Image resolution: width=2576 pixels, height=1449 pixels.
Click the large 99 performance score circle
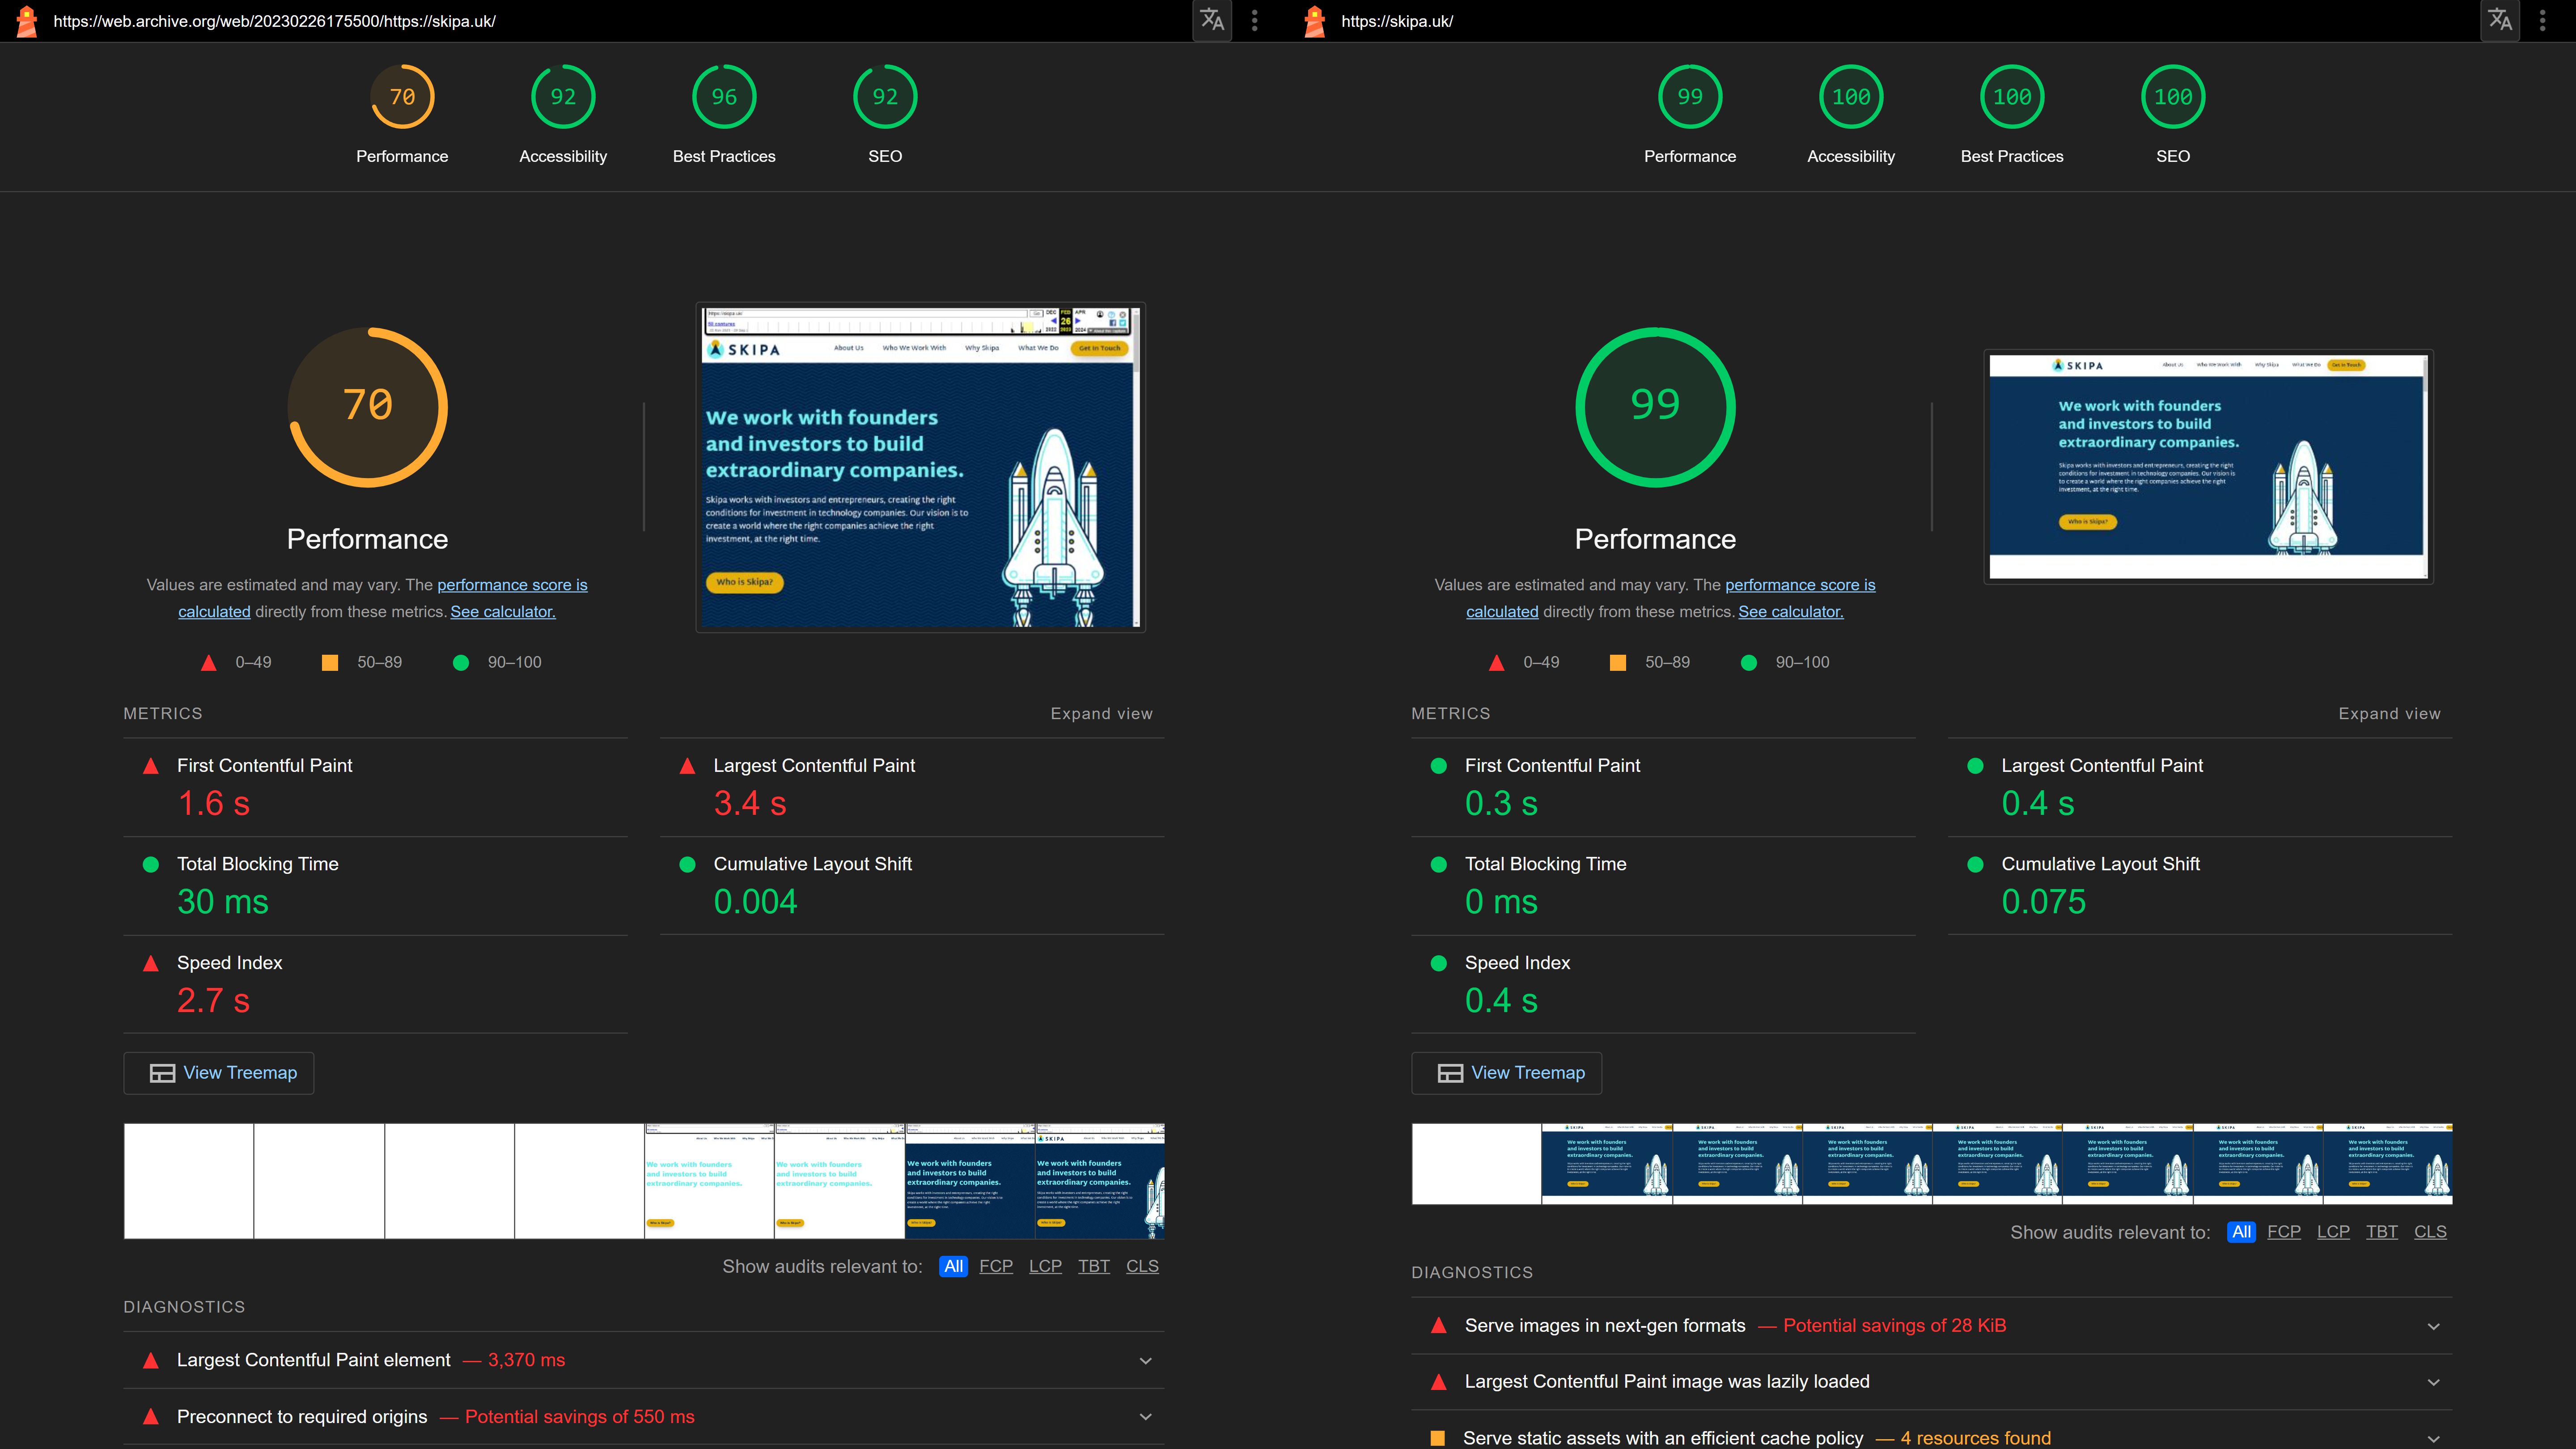click(x=1655, y=407)
